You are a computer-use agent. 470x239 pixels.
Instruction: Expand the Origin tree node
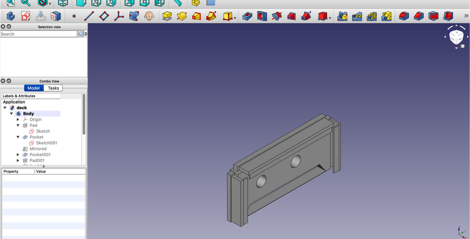pos(18,119)
